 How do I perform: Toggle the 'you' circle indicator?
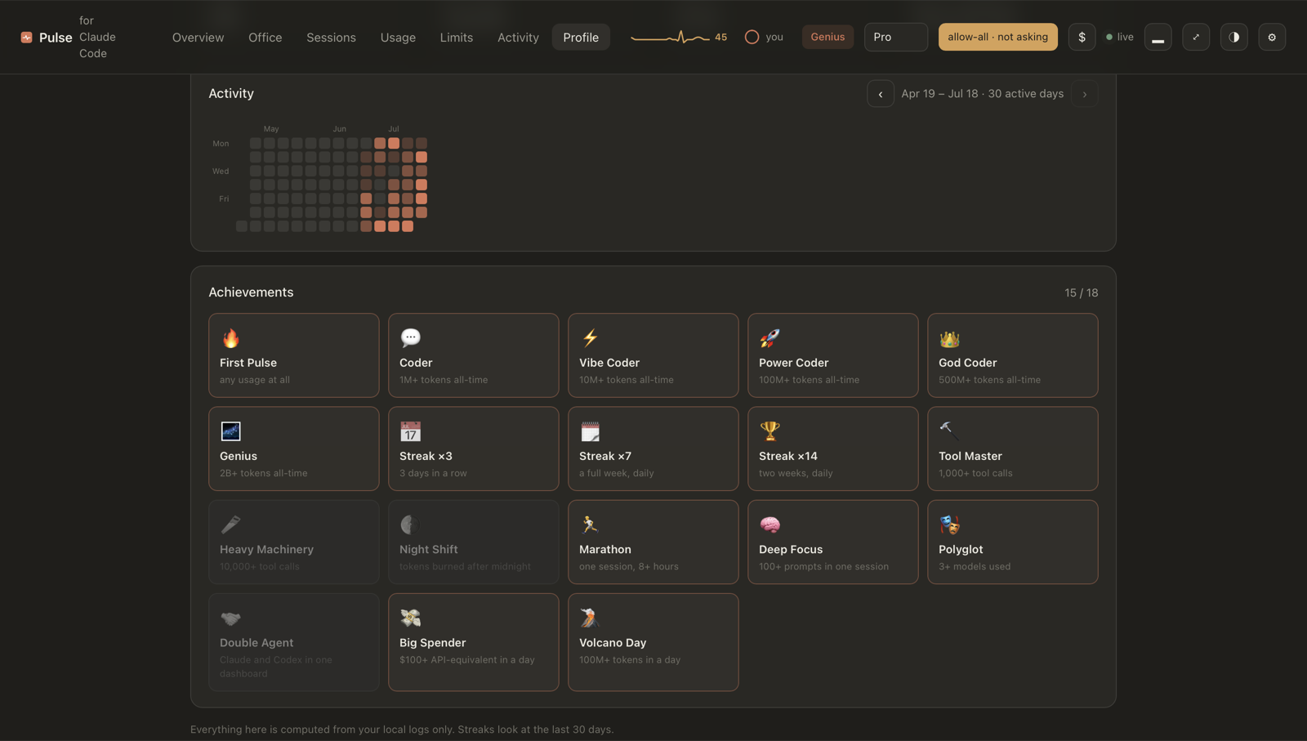[x=764, y=37]
